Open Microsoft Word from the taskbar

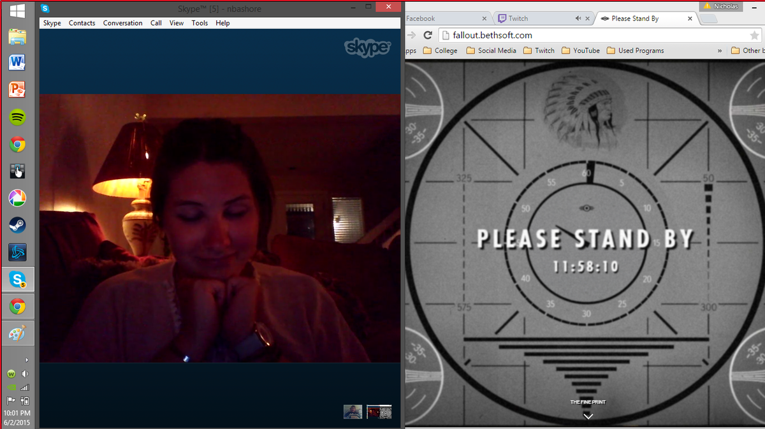point(17,62)
